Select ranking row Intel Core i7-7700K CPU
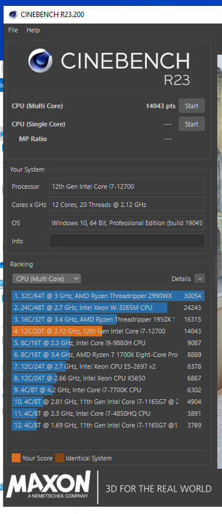The width and height of the screenshot is (222, 514). point(108,390)
